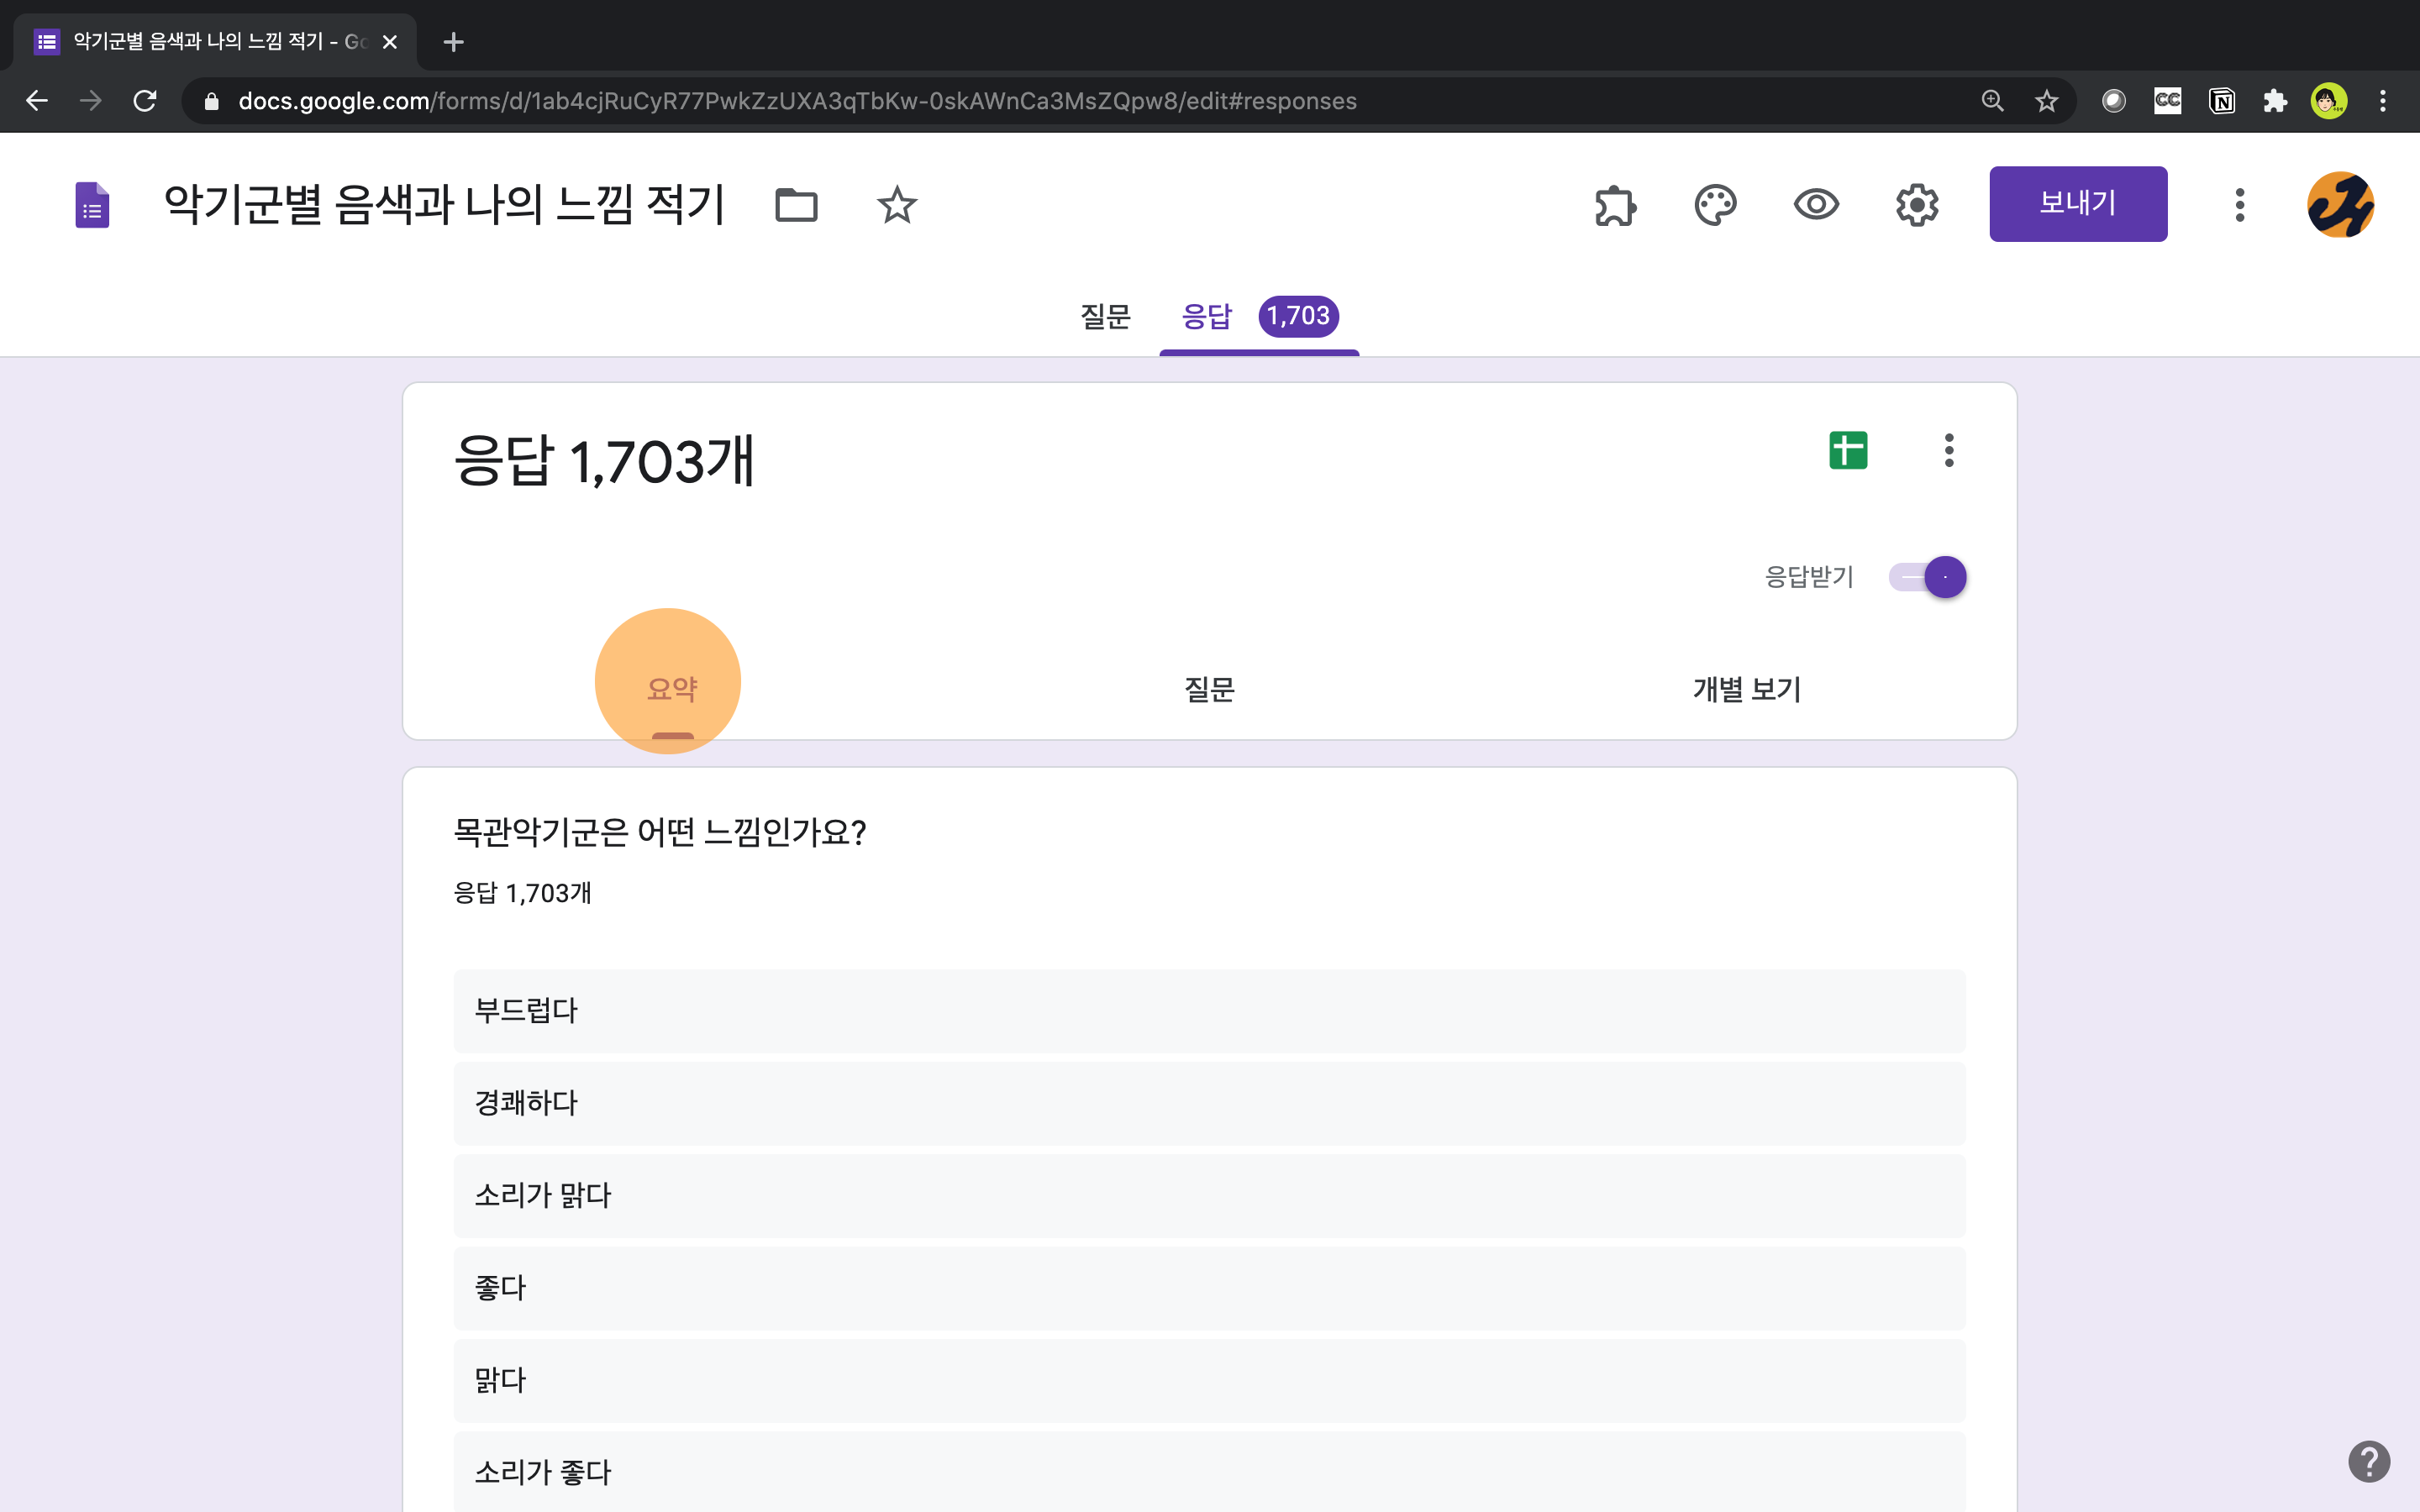Open the add-ons puzzle icon in the form header
Image resolution: width=2420 pixels, height=1512 pixels.
click(1615, 205)
